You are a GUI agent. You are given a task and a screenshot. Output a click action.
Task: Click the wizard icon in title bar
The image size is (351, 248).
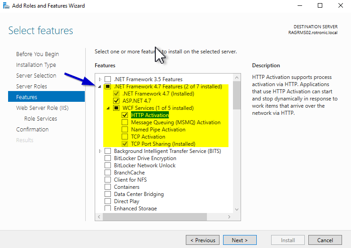[6, 5]
